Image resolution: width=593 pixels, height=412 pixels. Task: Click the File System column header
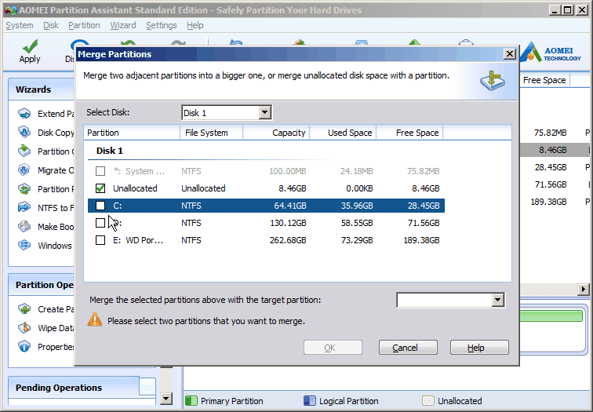tap(212, 133)
